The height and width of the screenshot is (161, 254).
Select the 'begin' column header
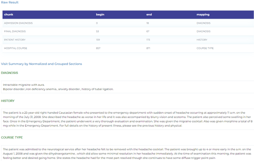(100, 15)
